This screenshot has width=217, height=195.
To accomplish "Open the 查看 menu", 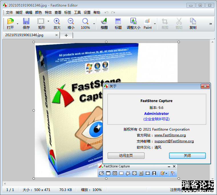I will point(58,13).
